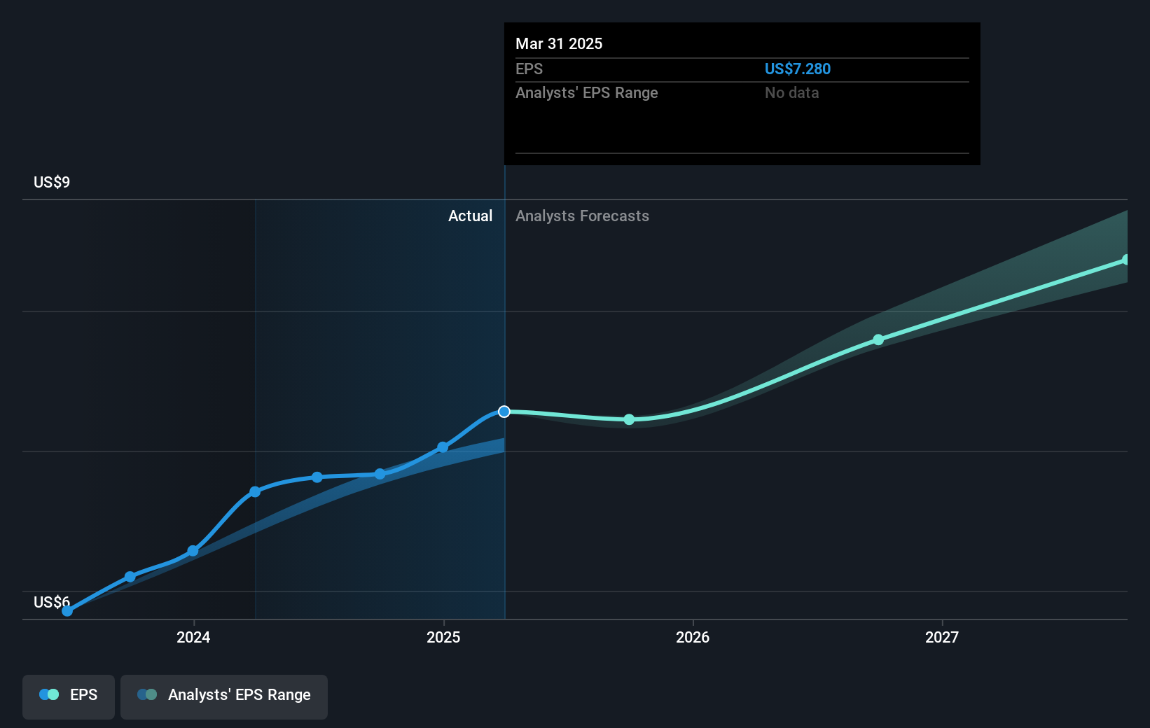Click the EPS data point above 2024 tick
The image size is (1150, 728).
193,551
